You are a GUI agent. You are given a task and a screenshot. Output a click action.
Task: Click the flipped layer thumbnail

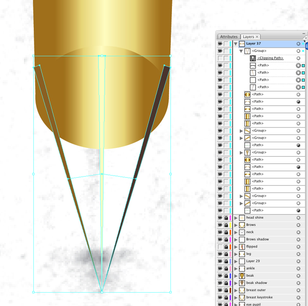[x=242, y=246]
